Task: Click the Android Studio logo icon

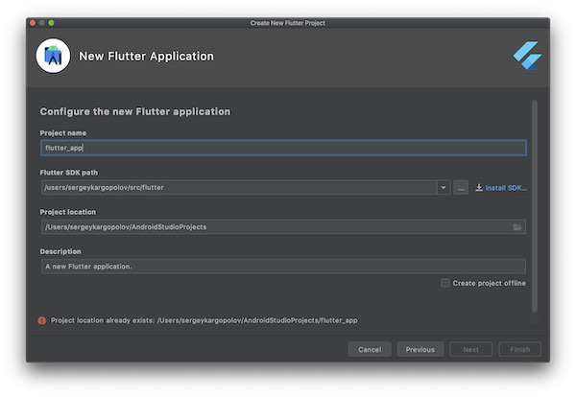Action: coord(53,57)
